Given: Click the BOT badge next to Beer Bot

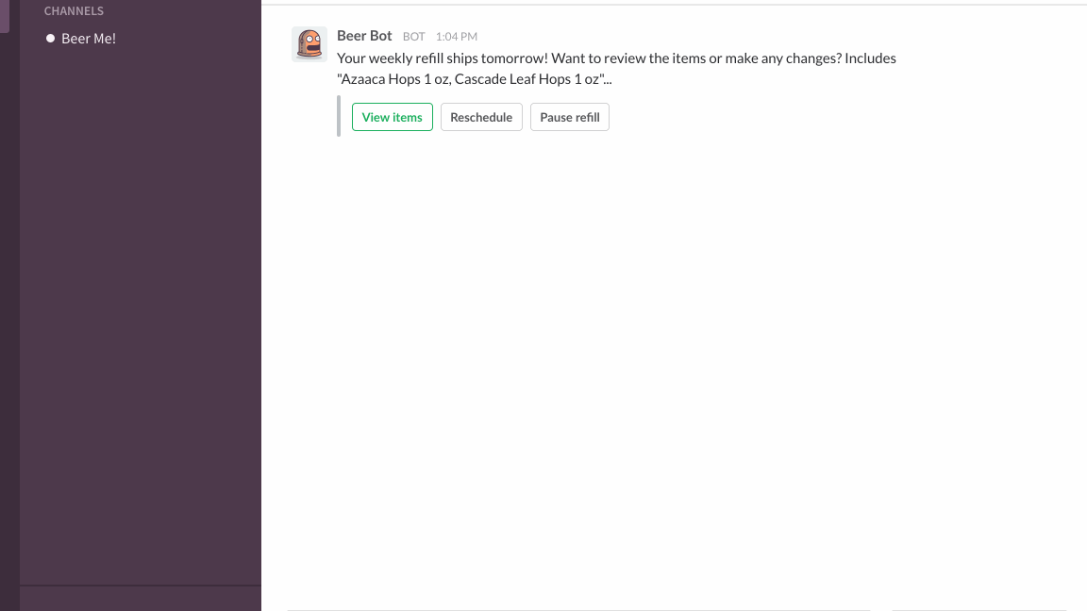Looking at the screenshot, I should pyautogui.click(x=413, y=37).
